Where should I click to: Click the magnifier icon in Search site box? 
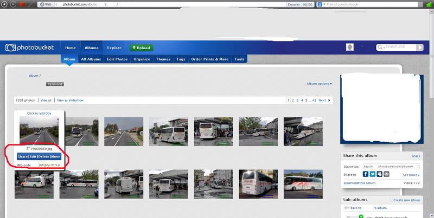380,47
